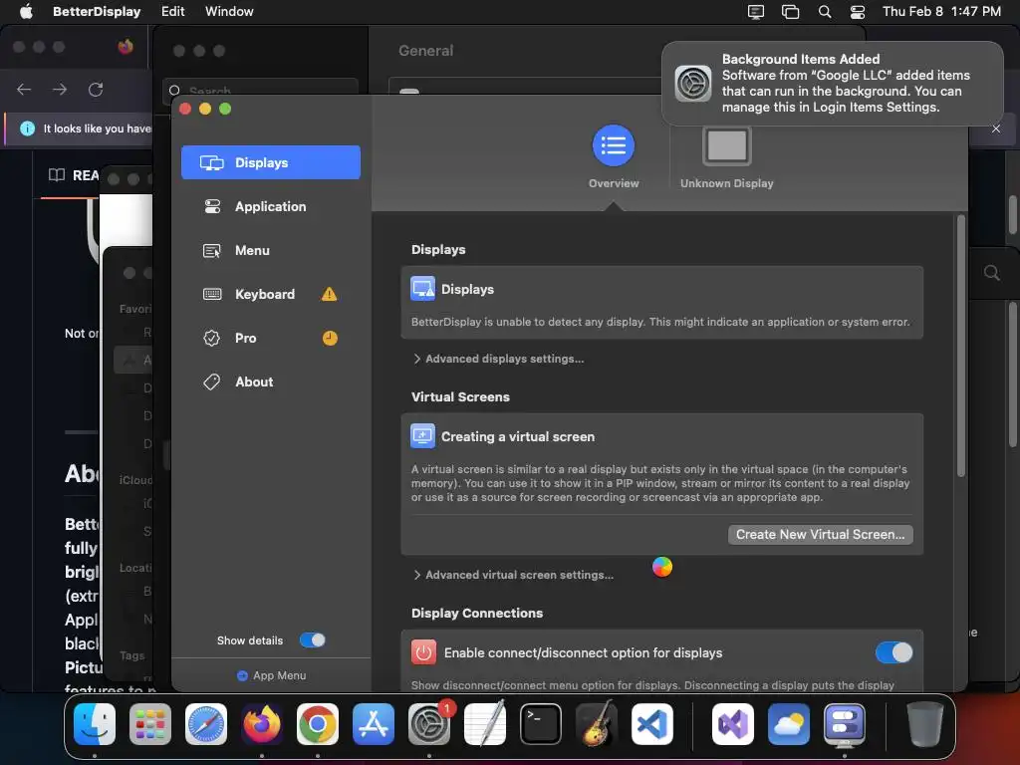Select the Displays sidebar section
The image size is (1020, 765).
[x=271, y=162]
